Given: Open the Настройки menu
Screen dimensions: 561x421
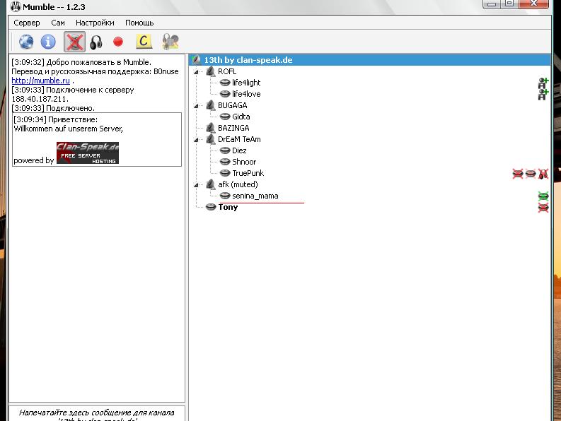Looking at the screenshot, I should pos(95,23).
